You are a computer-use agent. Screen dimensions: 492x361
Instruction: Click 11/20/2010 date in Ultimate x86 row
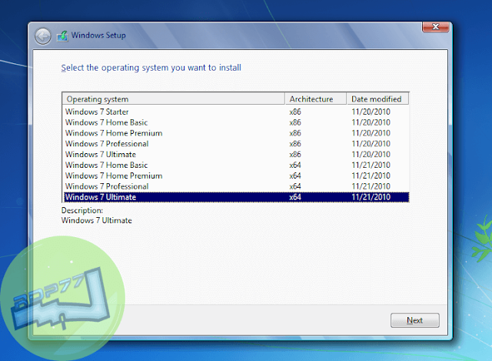371,155
